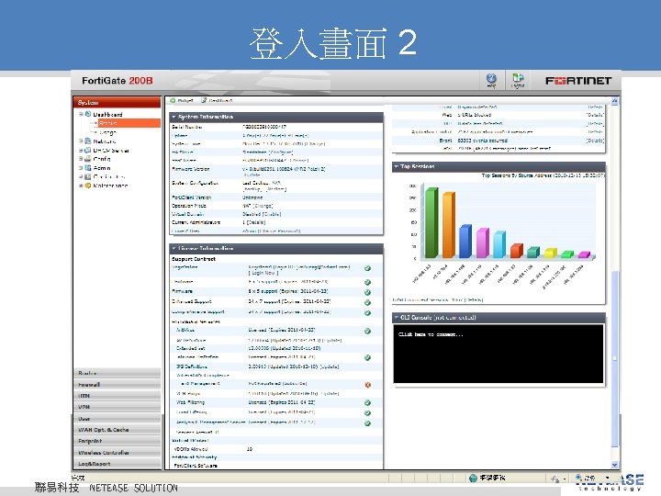Click the Network tree node icon
This screenshot has height=496, width=661.
pyautogui.click(x=88, y=141)
